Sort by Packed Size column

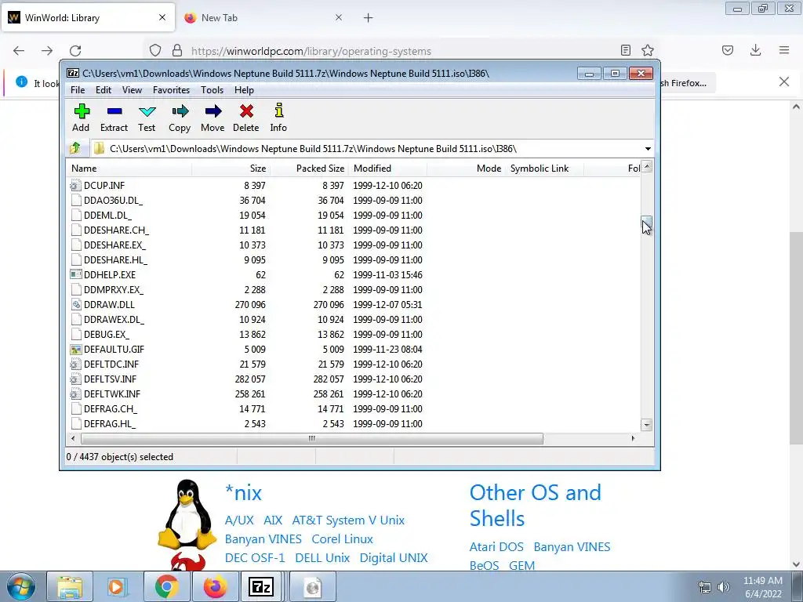pos(309,169)
